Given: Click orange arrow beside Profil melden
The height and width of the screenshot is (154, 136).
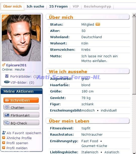Looking at the screenshot, I should pyautogui.click(x=4, y=148).
